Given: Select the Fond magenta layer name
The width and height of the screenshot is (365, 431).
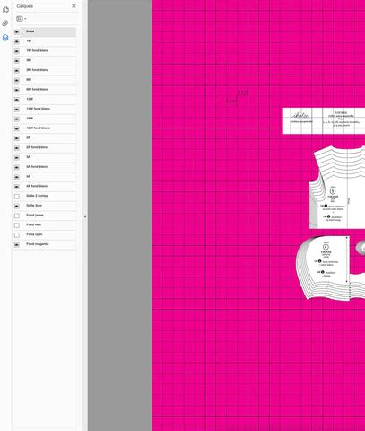Looking at the screenshot, I should tap(38, 244).
